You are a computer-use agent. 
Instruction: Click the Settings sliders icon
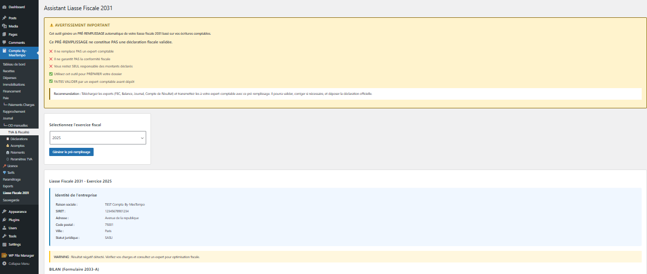click(4, 244)
